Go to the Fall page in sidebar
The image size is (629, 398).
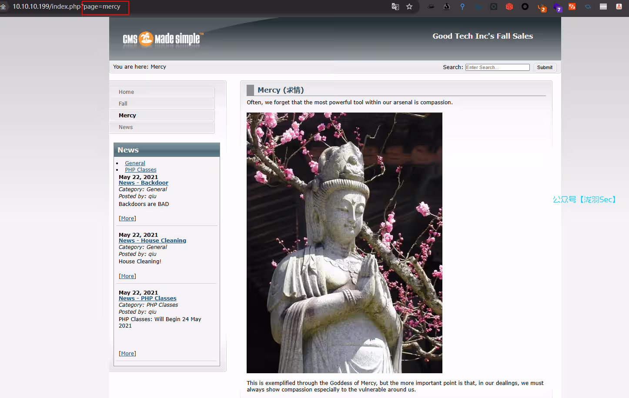[x=123, y=104]
